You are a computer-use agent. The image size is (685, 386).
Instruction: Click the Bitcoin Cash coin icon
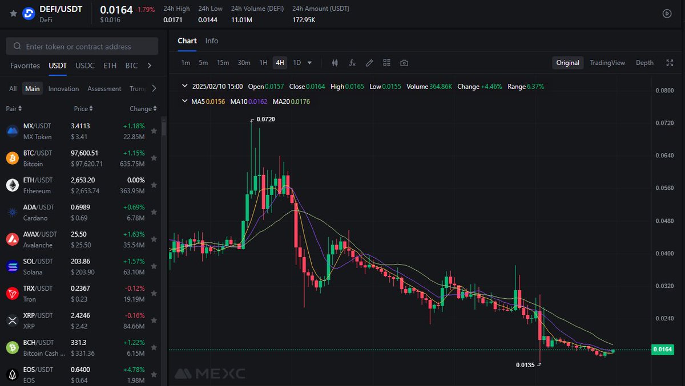tap(13, 348)
